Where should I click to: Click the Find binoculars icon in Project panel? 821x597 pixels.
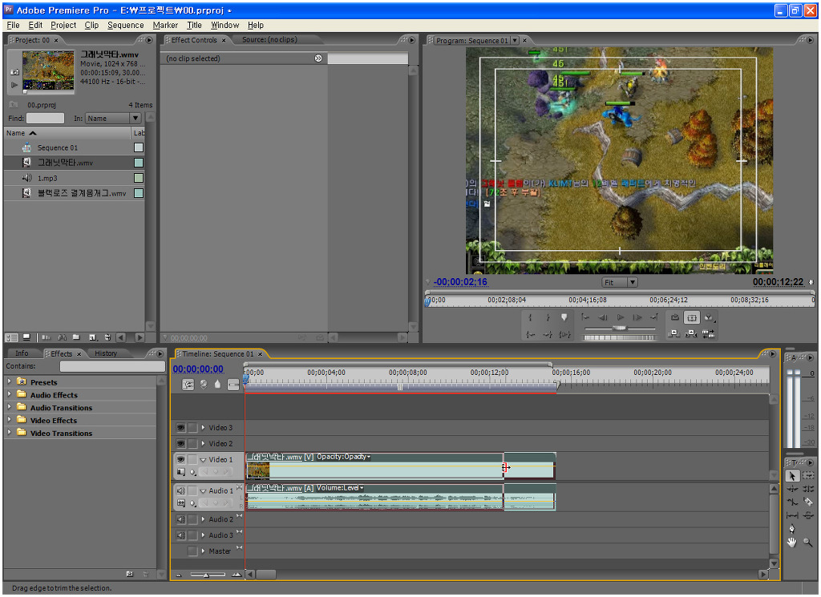point(61,337)
